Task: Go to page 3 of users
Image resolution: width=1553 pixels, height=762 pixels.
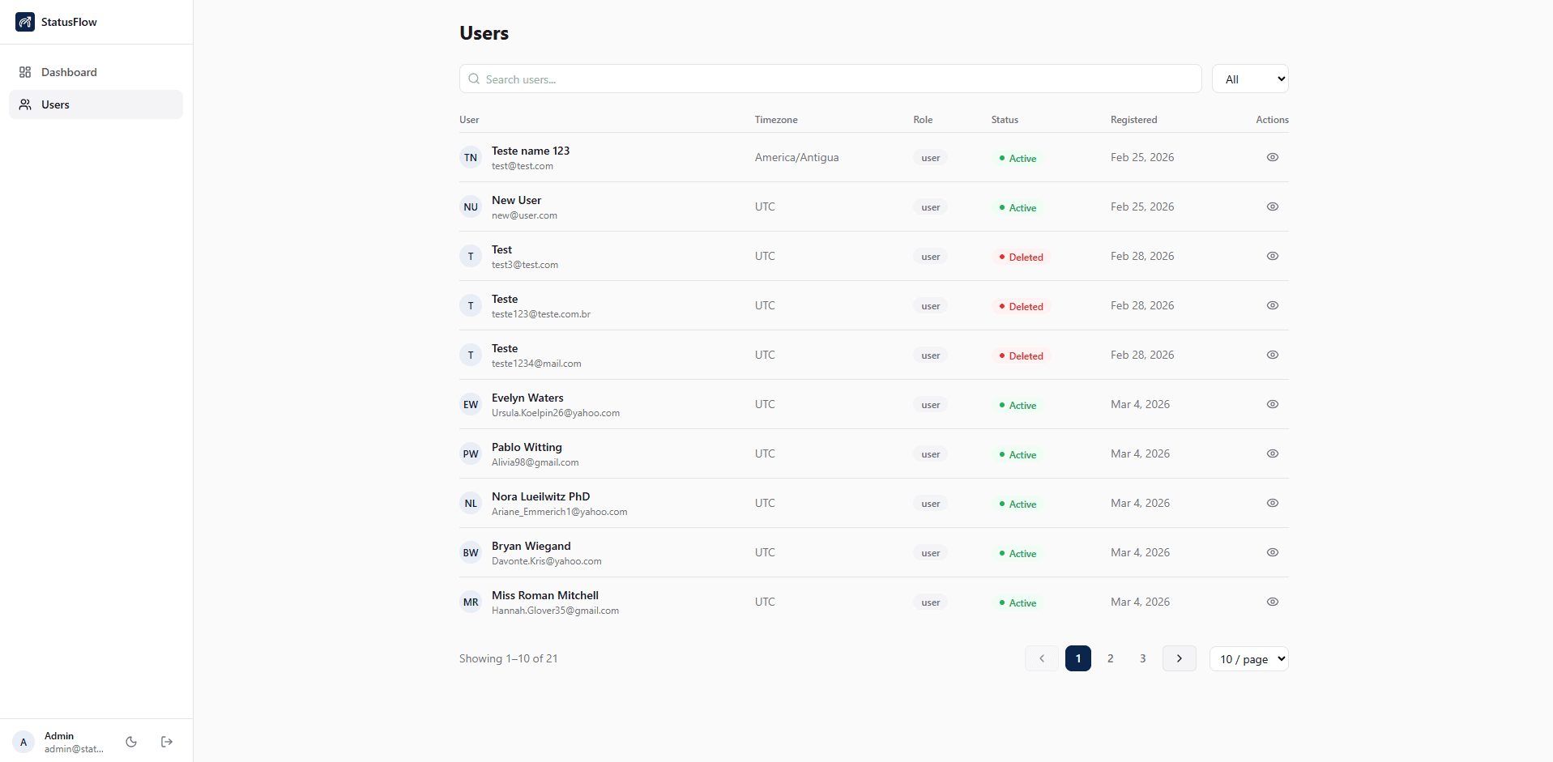Action: (1142, 658)
